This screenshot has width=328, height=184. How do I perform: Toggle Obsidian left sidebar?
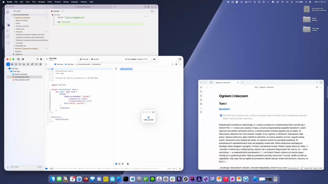point(211,82)
